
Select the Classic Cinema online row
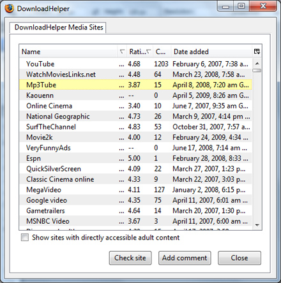coord(135,179)
